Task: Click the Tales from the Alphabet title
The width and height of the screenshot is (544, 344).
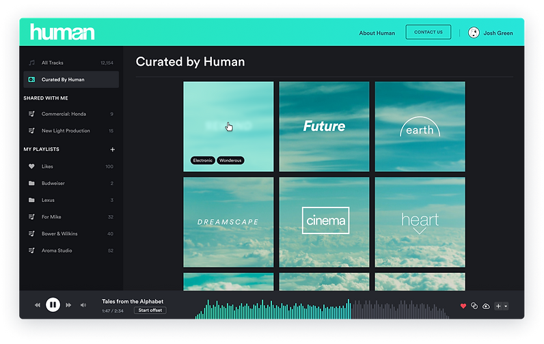Action: (133, 302)
